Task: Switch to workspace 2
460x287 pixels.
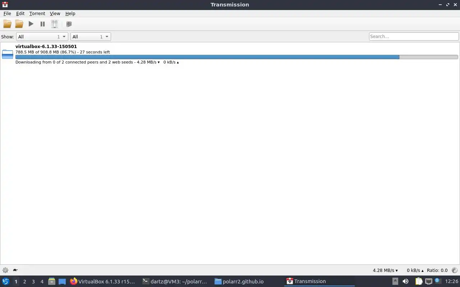Action: coord(24,282)
